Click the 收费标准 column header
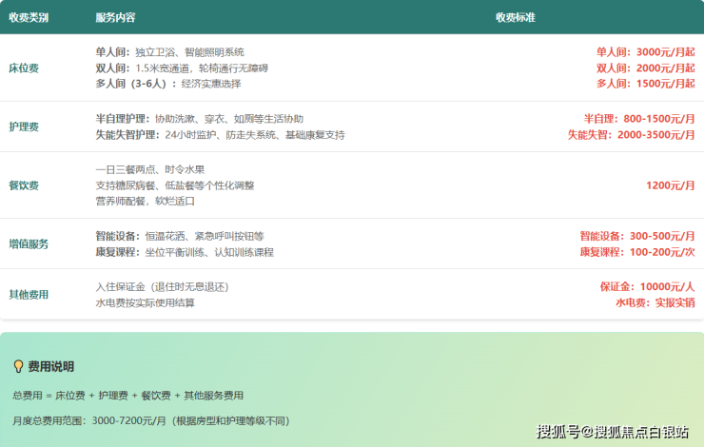704x447 pixels. coord(515,17)
